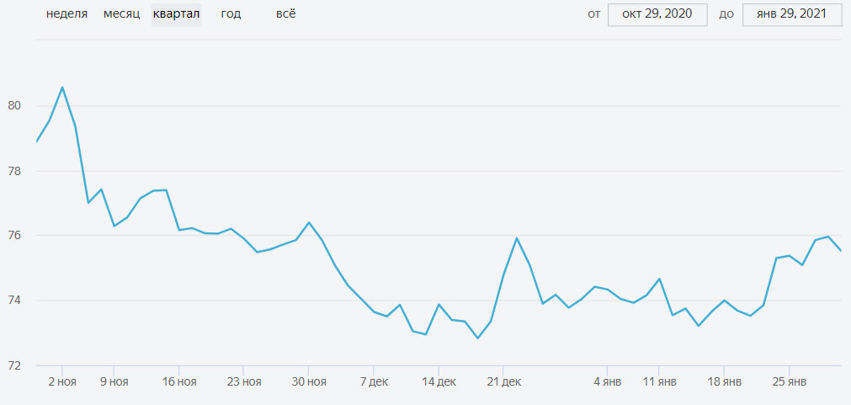Screen dimensions: 851x405
Task: Click the 2 ноя axis label
Action: [62, 382]
